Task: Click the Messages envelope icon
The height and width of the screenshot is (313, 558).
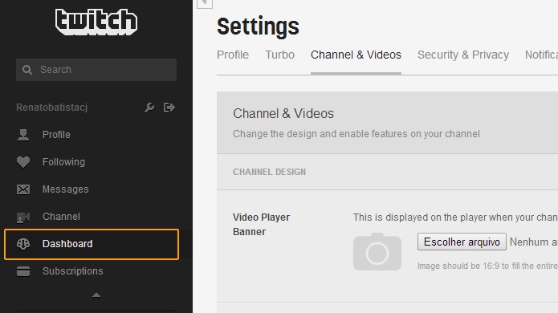Action: (x=23, y=189)
